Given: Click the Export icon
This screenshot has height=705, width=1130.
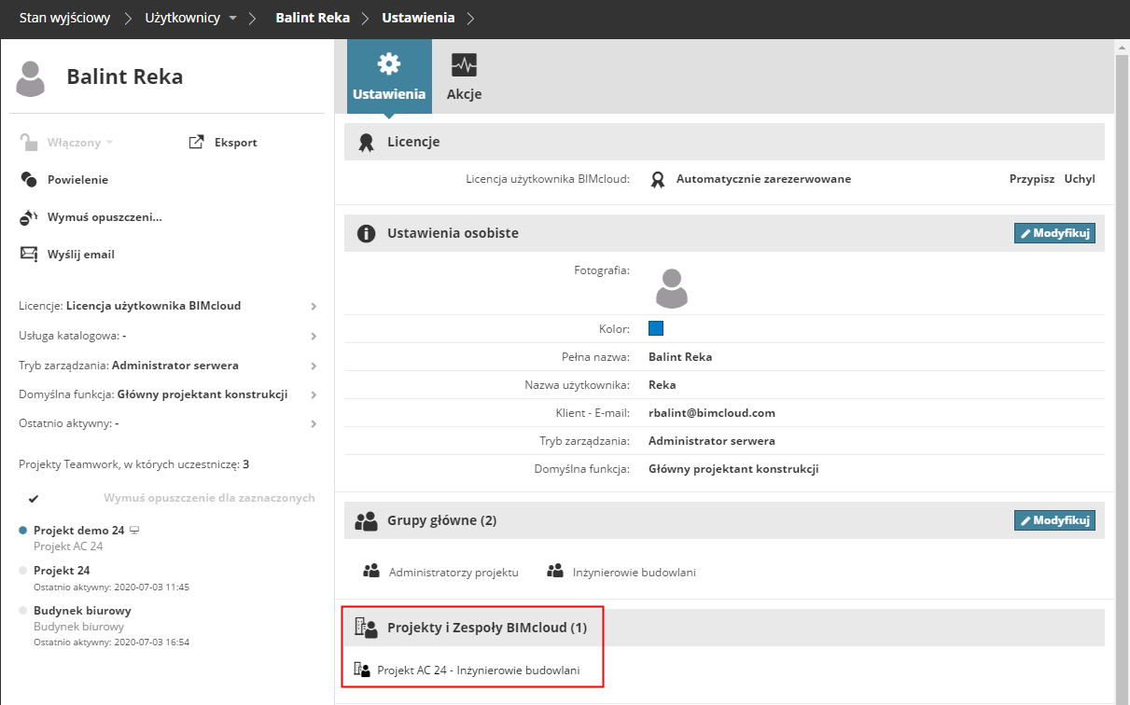Looking at the screenshot, I should 196,143.
